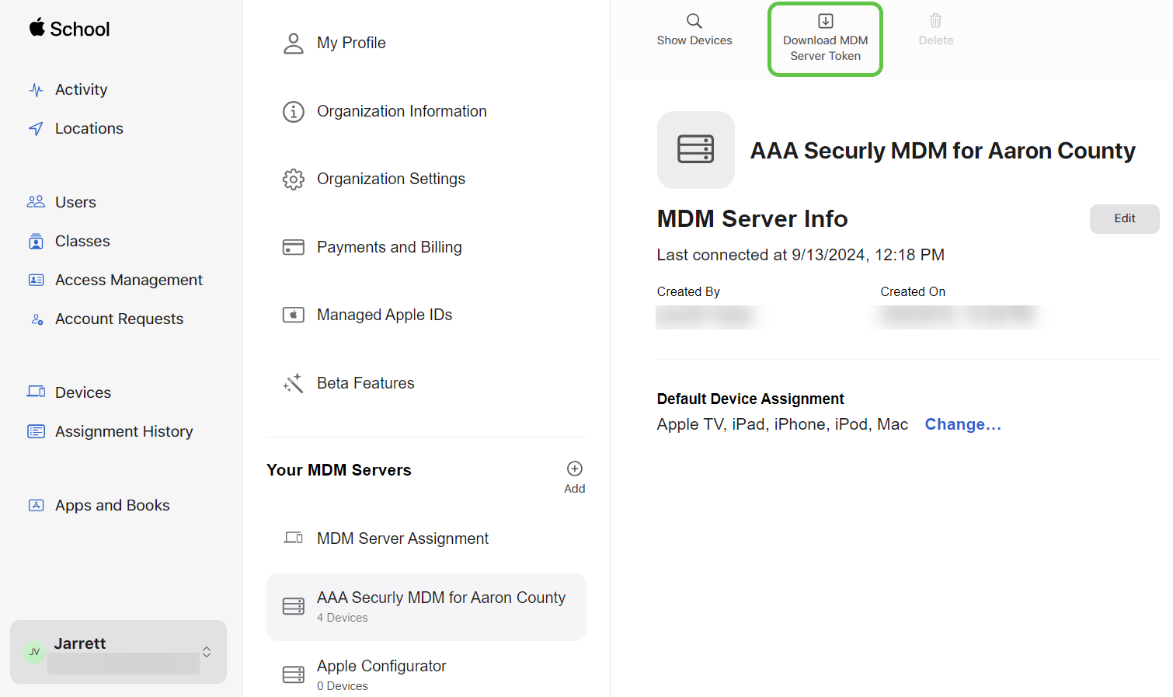Click the Edit button for MDM Server Info
Image resolution: width=1173 pixels, height=697 pixels.
(1125, 219)
